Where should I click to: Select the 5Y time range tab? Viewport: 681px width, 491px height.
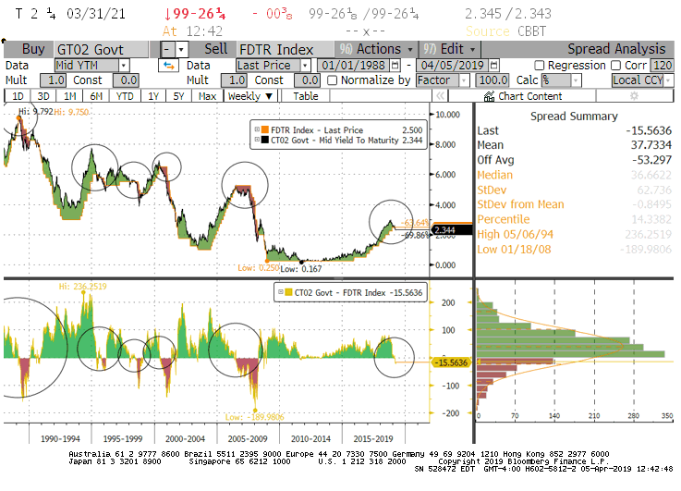tap(179, 96)
